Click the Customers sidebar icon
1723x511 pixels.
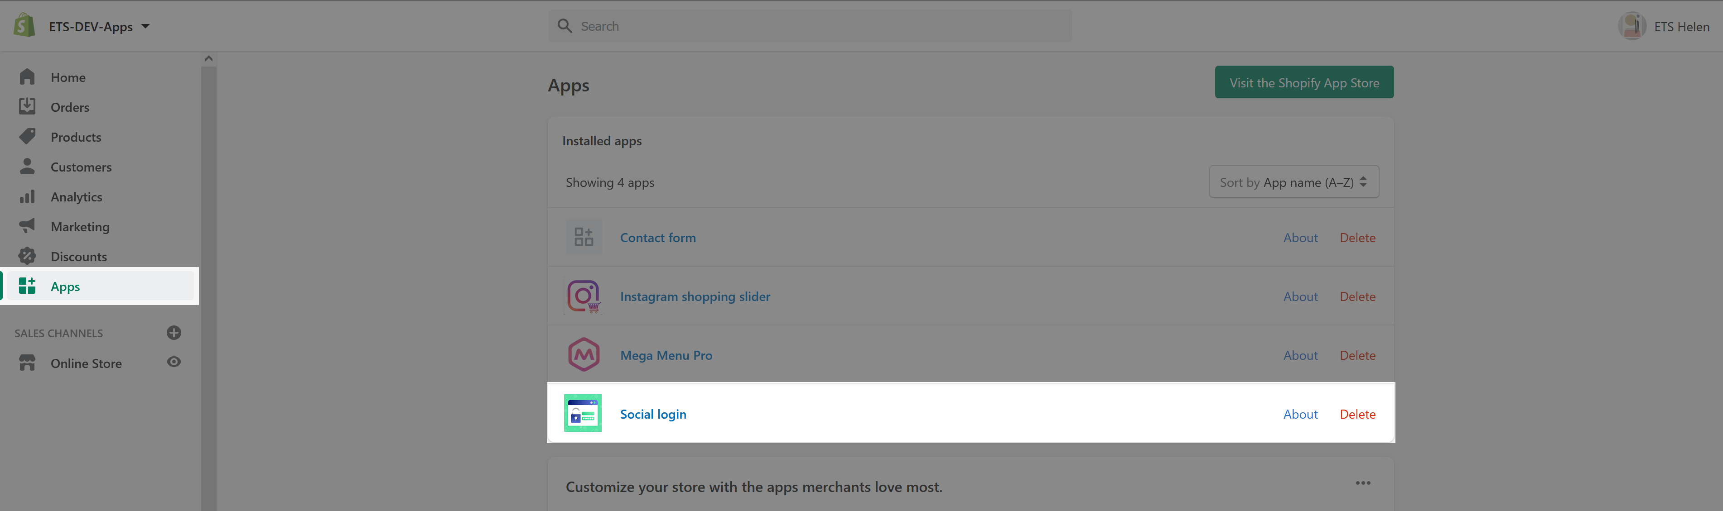click(x=28, y=166)
